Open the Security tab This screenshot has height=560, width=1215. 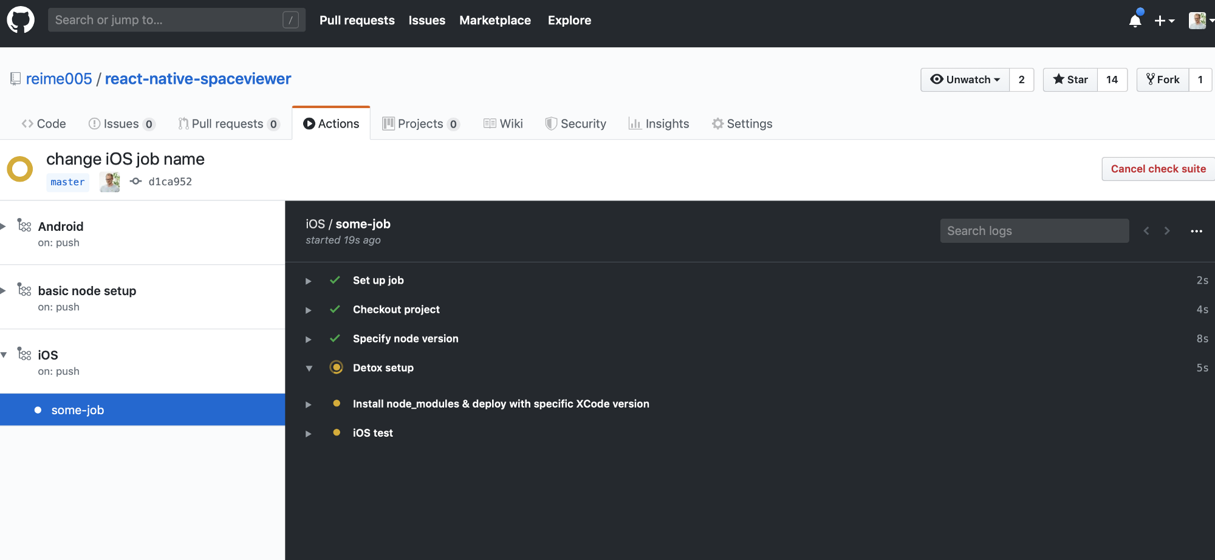576,123
